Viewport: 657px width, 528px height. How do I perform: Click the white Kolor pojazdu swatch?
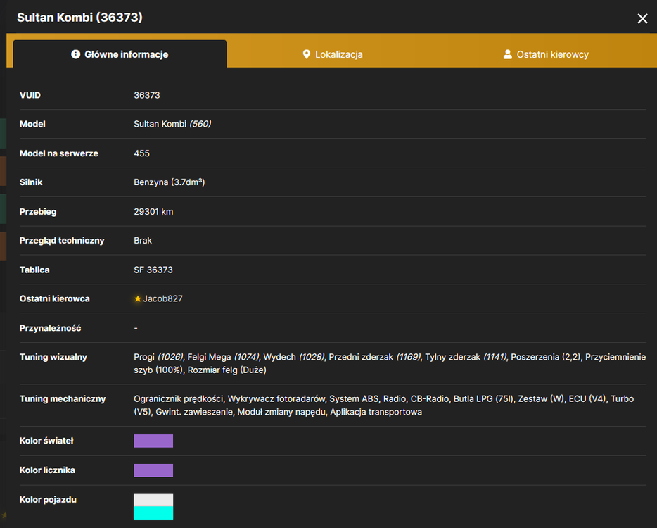pos(153,499)
